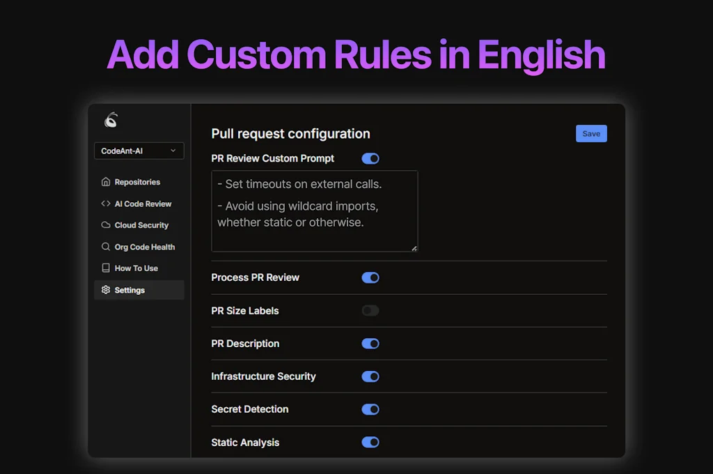Turn off the PR Description toggle

tap(370, 343)
